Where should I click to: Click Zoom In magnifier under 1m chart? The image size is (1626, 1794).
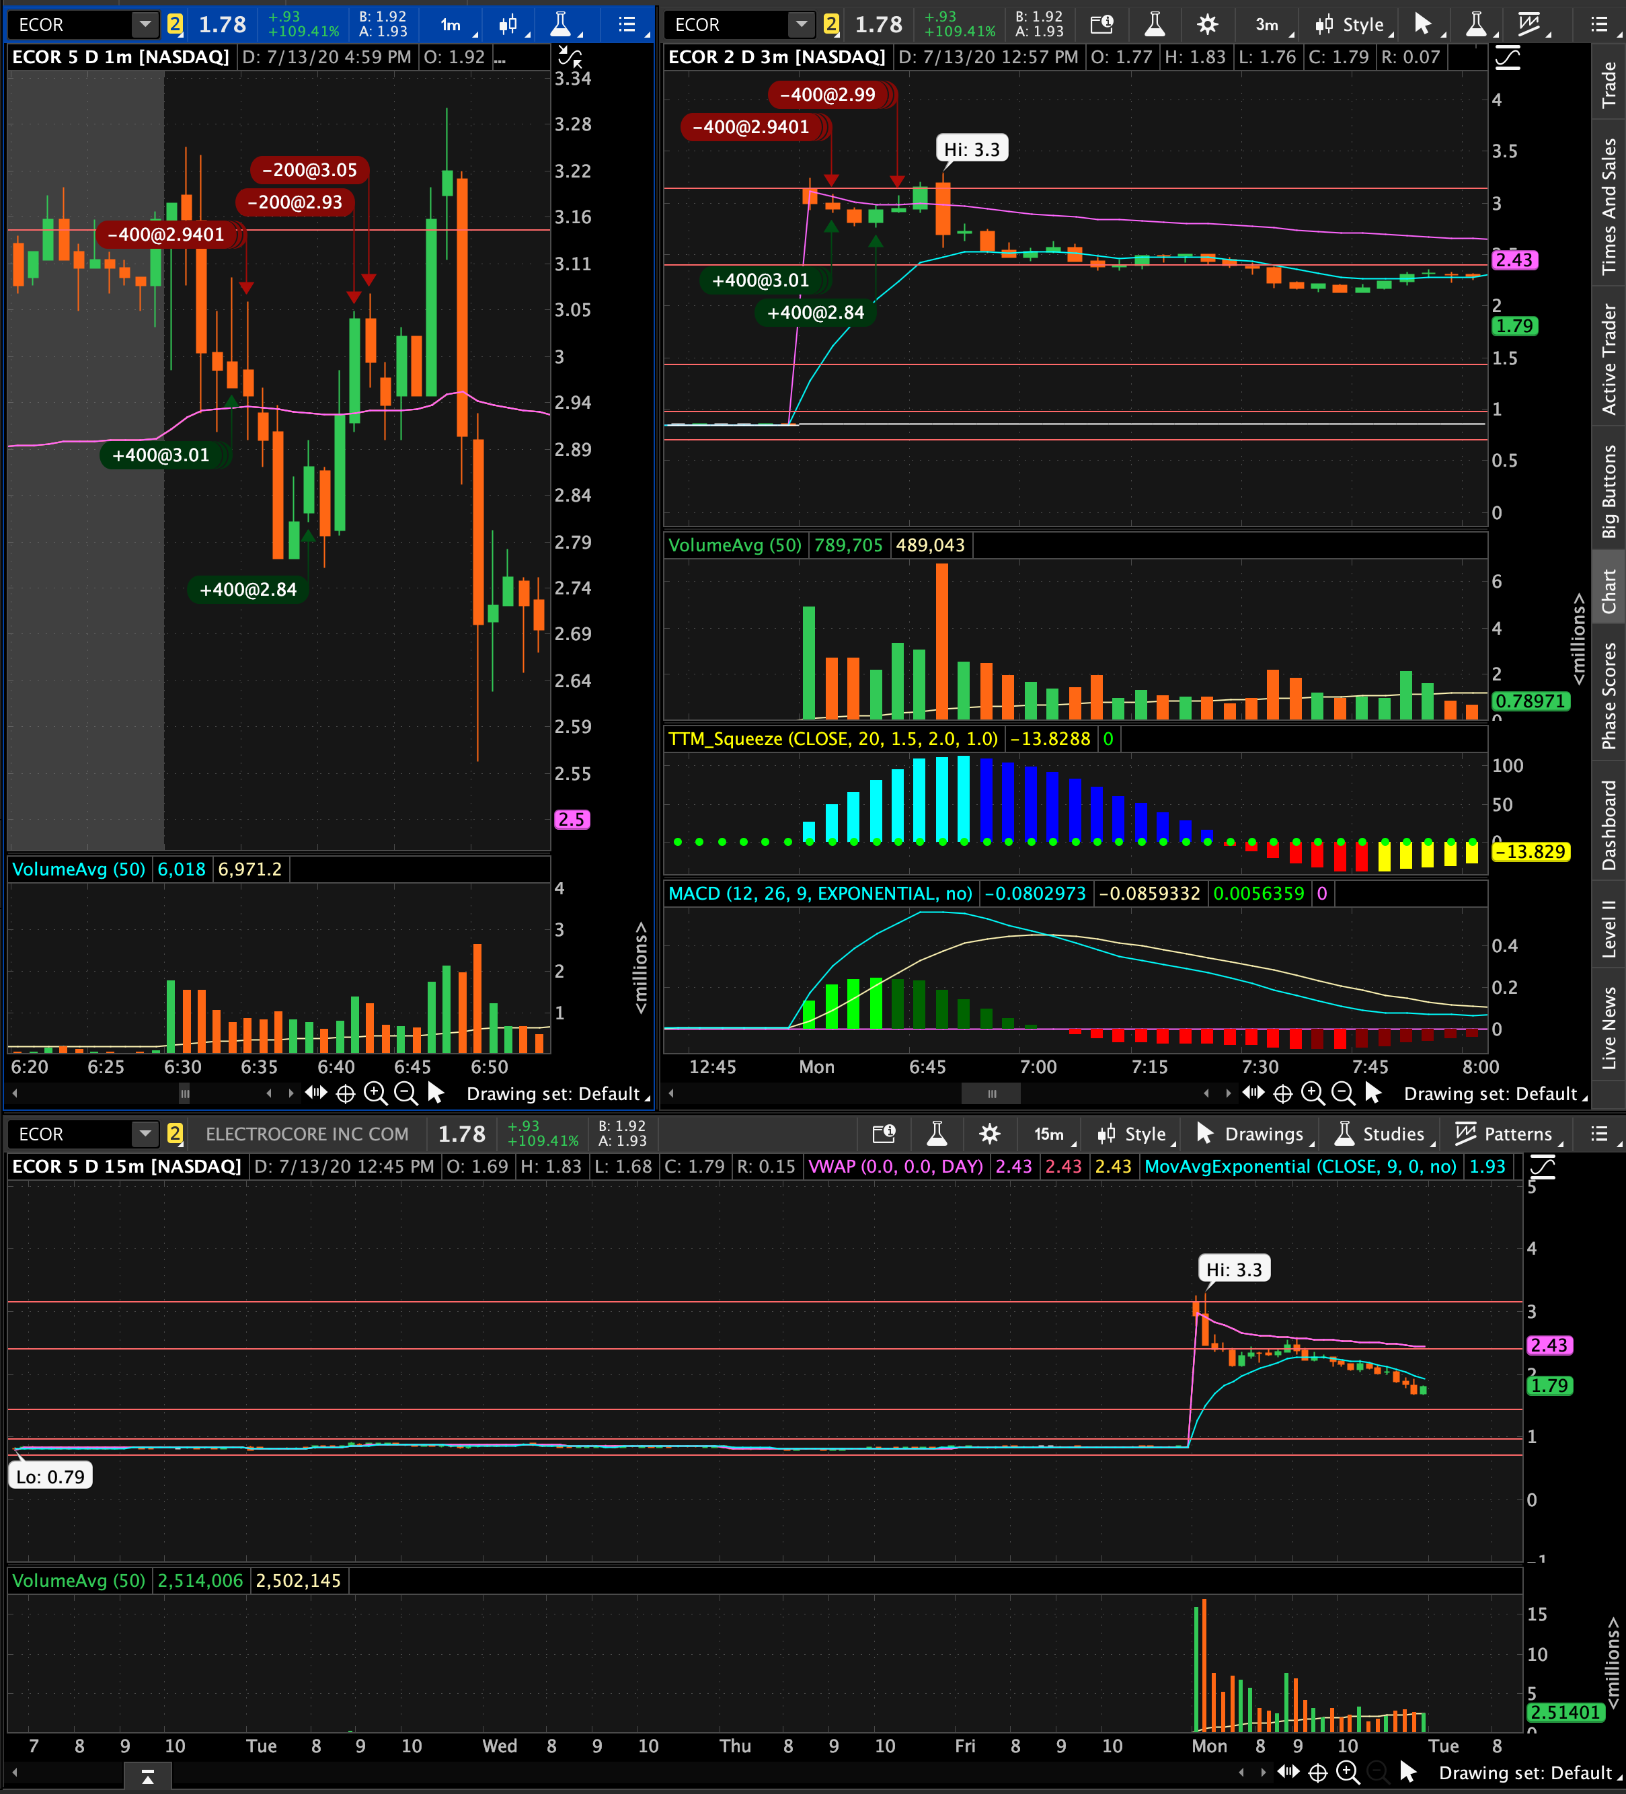coord(376,1093)
